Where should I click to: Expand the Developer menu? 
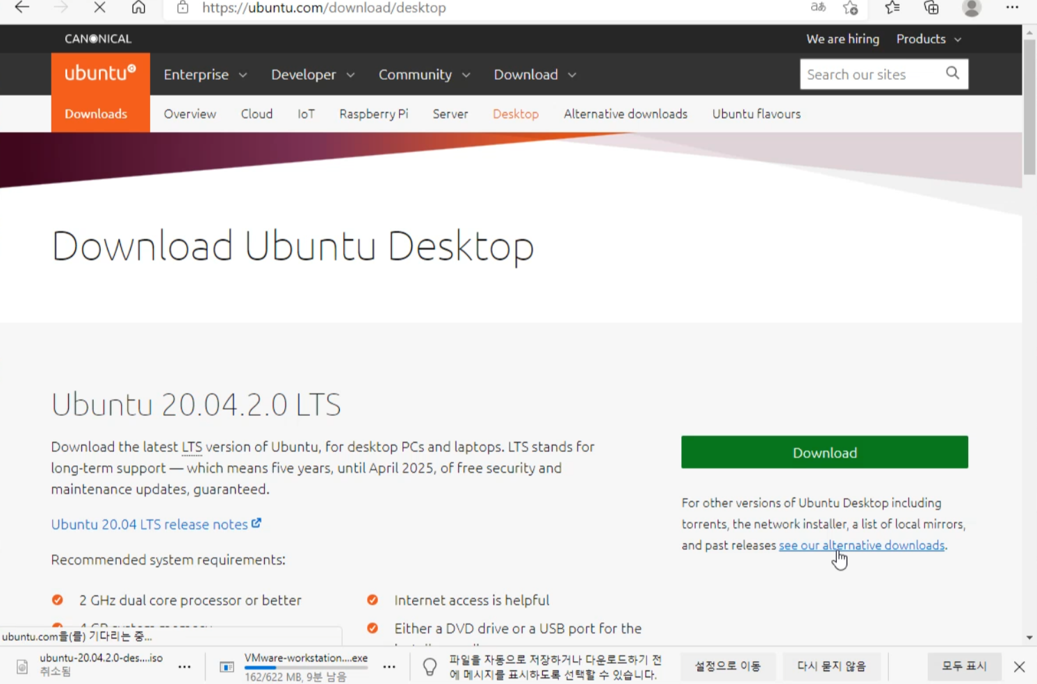(313, 74)
